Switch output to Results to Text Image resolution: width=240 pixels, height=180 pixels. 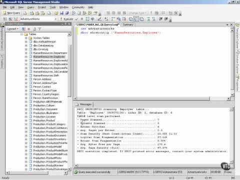point(131,19)
